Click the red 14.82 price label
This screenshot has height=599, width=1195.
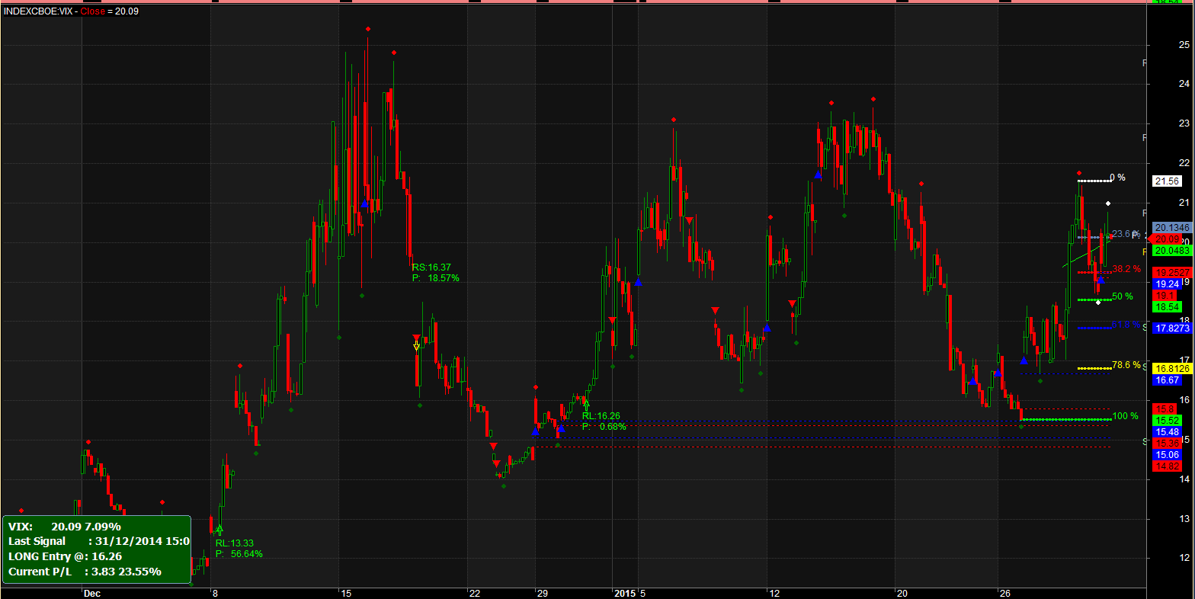tap(1167, 466)
